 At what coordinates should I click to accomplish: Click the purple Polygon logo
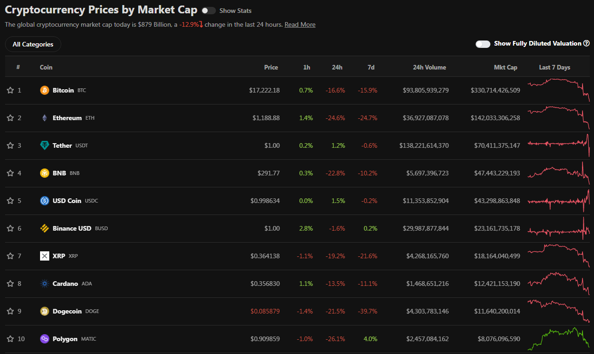click(x=45, y=339)
